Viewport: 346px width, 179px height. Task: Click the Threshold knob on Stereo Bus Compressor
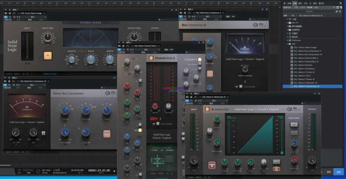64,133
